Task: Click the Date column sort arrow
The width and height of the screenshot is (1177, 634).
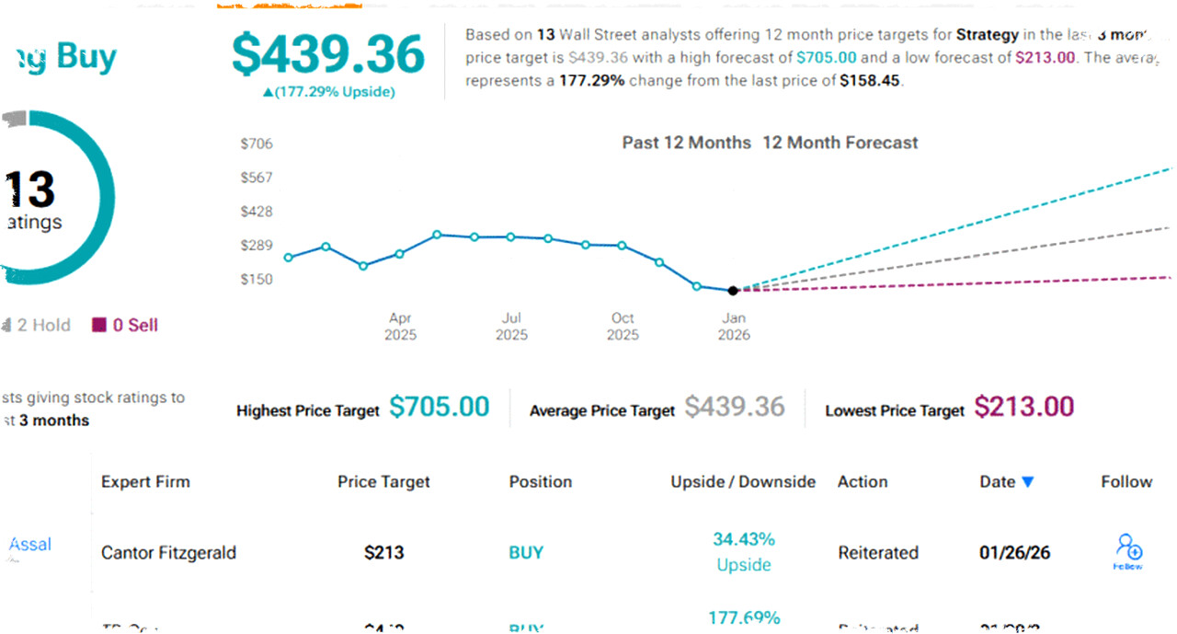Action: pyautogui.click(x=1028, y=482)
